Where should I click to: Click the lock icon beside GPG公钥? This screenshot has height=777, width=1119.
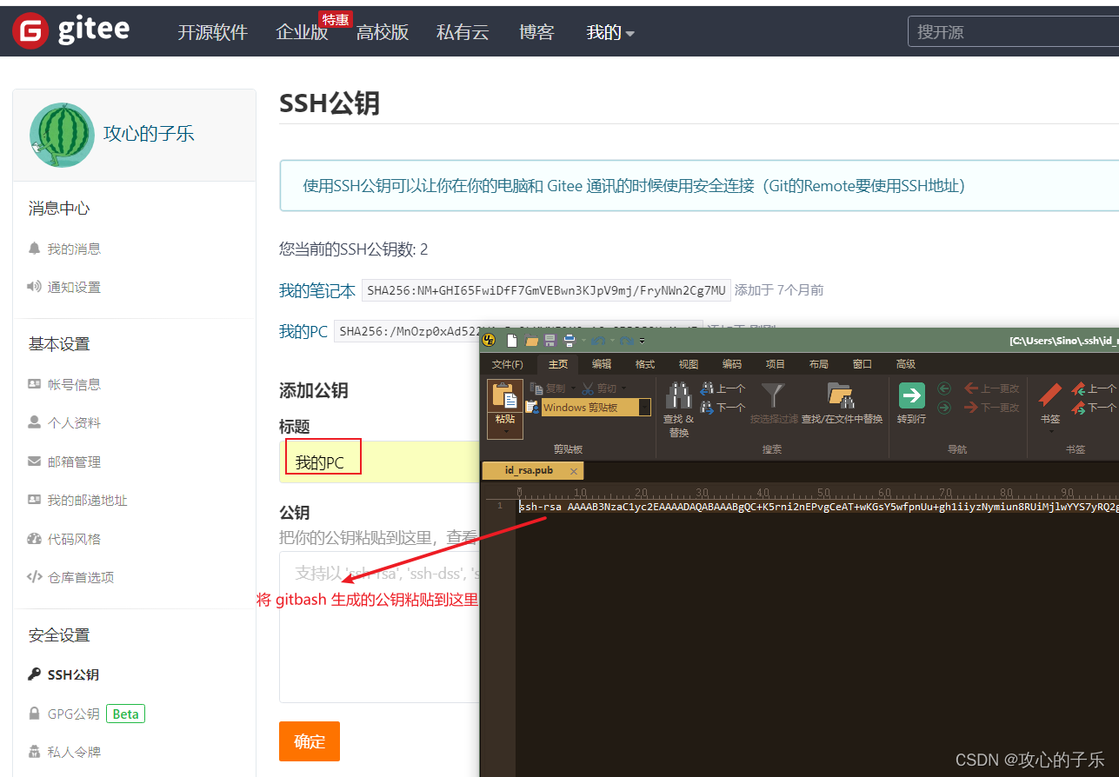coord(35,714)
